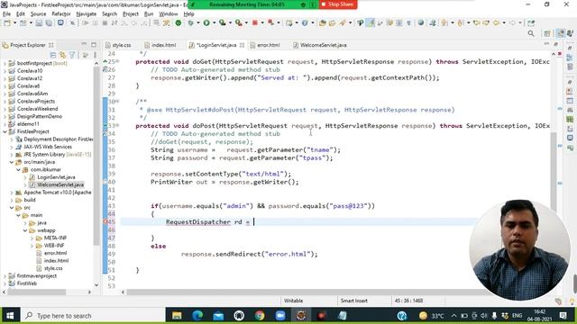Close the LoginServlet.java tab

(242, 45)
